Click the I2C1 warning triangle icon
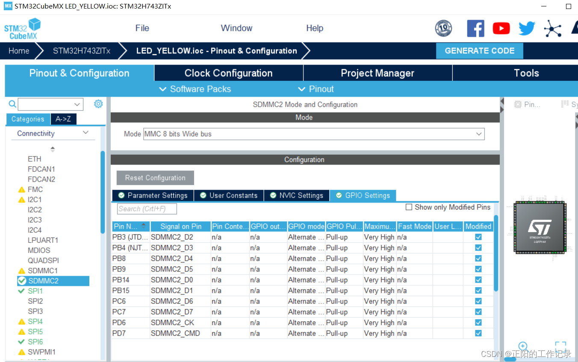 tap(22, 200)
